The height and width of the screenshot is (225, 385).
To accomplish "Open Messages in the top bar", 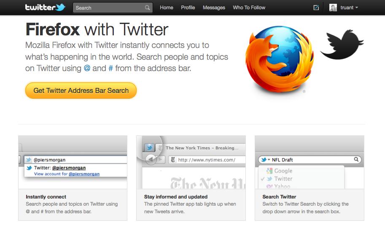I will point(214,8).
